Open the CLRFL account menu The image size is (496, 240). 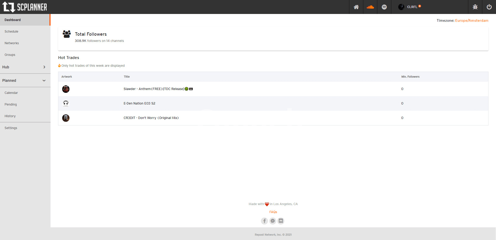click(410, 7)
